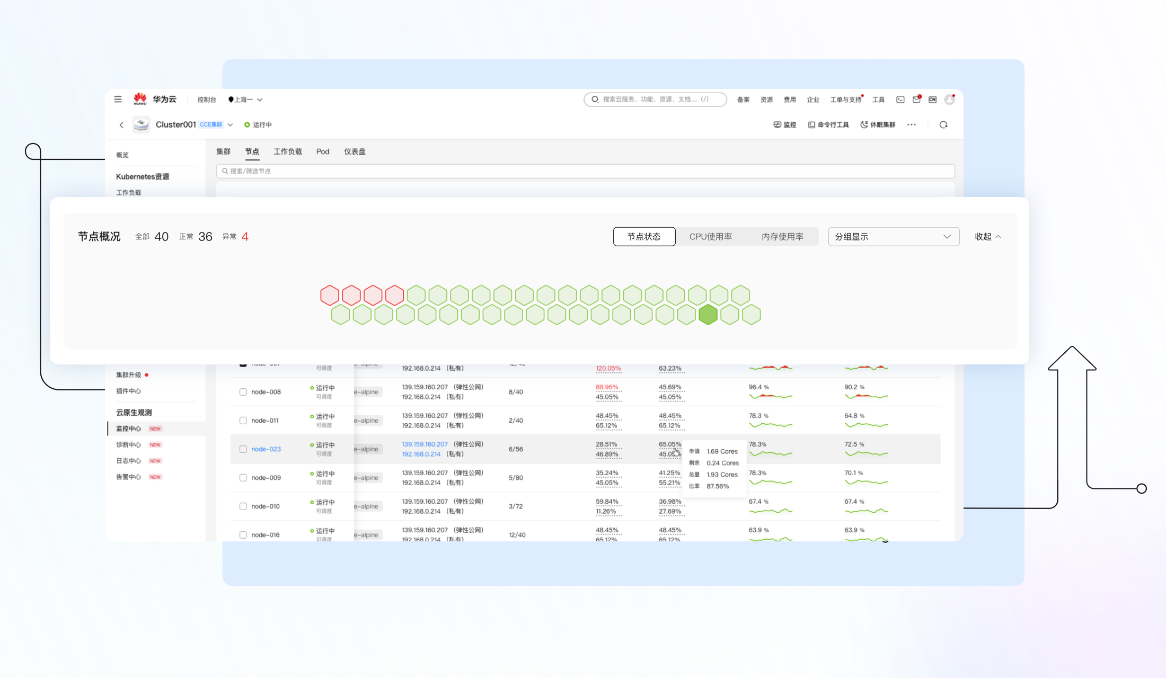Click the dark green highlighted hexagon node

tap(708, 315)
